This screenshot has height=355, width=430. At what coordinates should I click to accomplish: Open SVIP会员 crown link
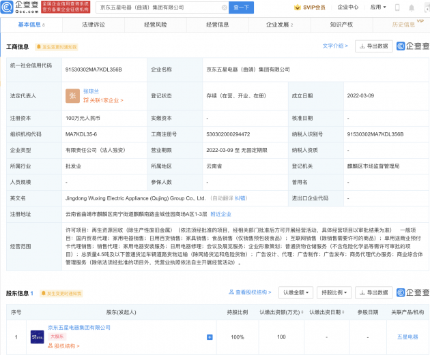point(309,7)
